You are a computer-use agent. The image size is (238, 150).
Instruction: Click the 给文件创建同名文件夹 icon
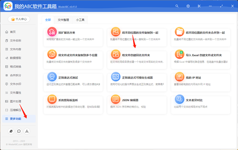pyautogui.click(x=116, y=54)
